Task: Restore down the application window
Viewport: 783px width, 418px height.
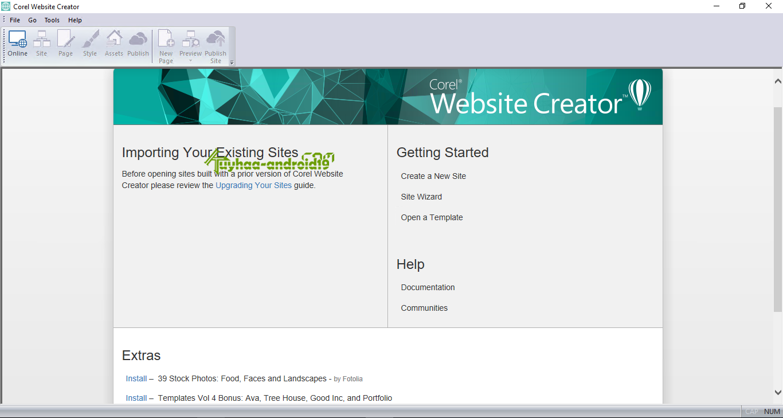Action: (742, 6)
